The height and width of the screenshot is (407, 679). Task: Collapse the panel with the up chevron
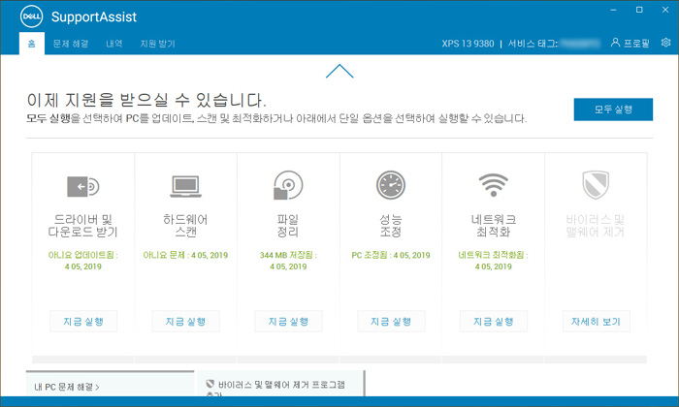point(339,72)
